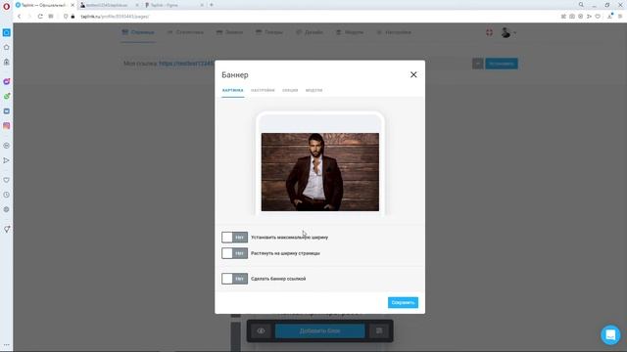Open the Opera main menu logo
The height and width of the screenshot is (352, 627).
(x=7, y=6)
